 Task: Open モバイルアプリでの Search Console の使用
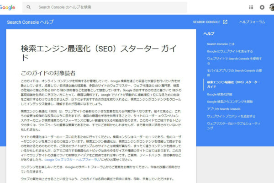click(234, 73)
